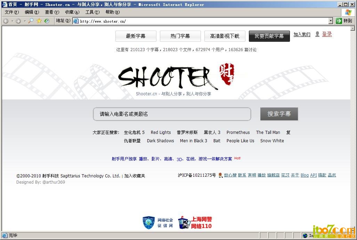The image size is (357, 240).
Task: Select the Snow White search term
Action: tap(272, 141)
